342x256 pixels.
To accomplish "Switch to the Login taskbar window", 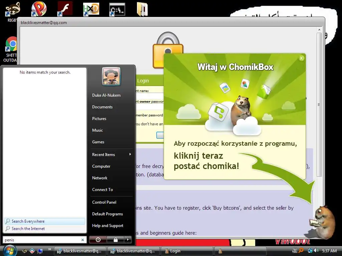I will (x=187, y=251).
